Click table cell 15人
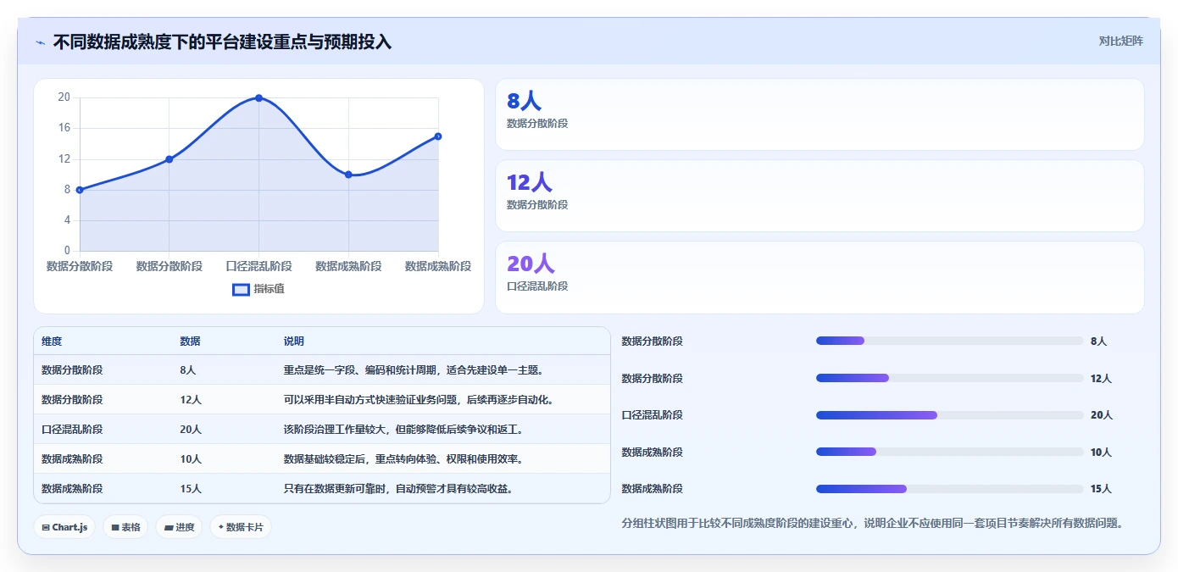The image size is (1178, 572). pyautogui.click(x=191, y=489)
